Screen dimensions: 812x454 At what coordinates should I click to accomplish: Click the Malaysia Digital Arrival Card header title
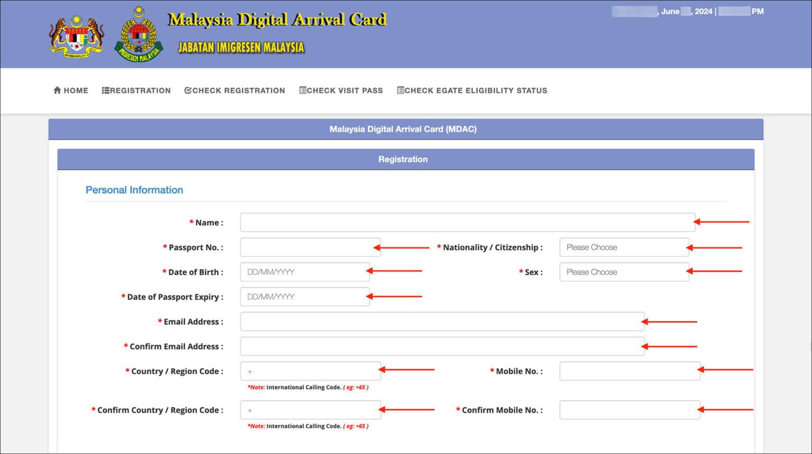click(x=277, y=20)
